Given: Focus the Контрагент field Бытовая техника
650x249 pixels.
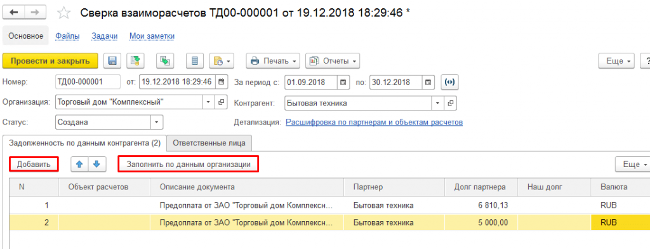Looking at the screenshot, I should click(359, 103).
